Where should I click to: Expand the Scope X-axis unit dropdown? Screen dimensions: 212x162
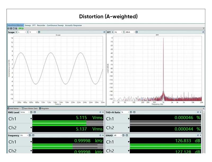tap(22, 32)
